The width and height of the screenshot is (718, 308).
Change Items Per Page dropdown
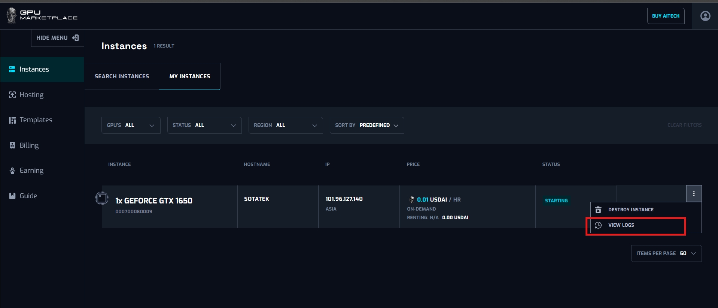[x=666, y=254]
